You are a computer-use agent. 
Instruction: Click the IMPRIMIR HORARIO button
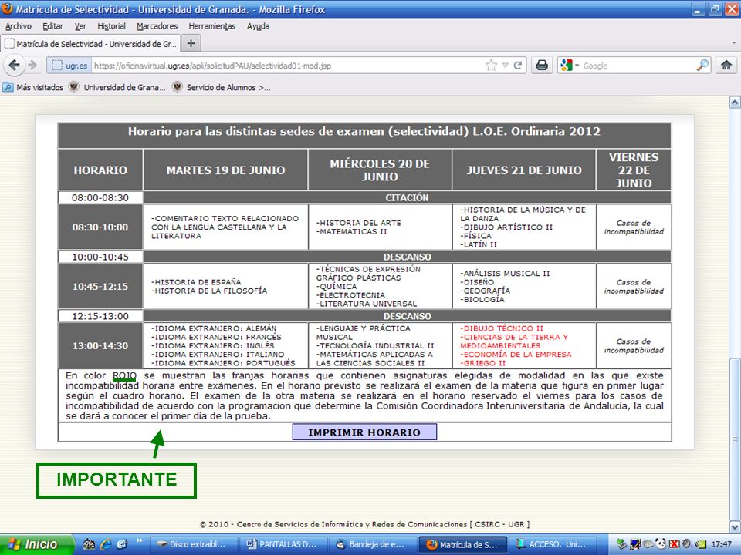[364, 432]
